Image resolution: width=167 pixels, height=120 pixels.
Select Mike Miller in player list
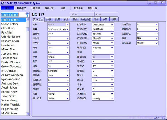coord(13,50)
